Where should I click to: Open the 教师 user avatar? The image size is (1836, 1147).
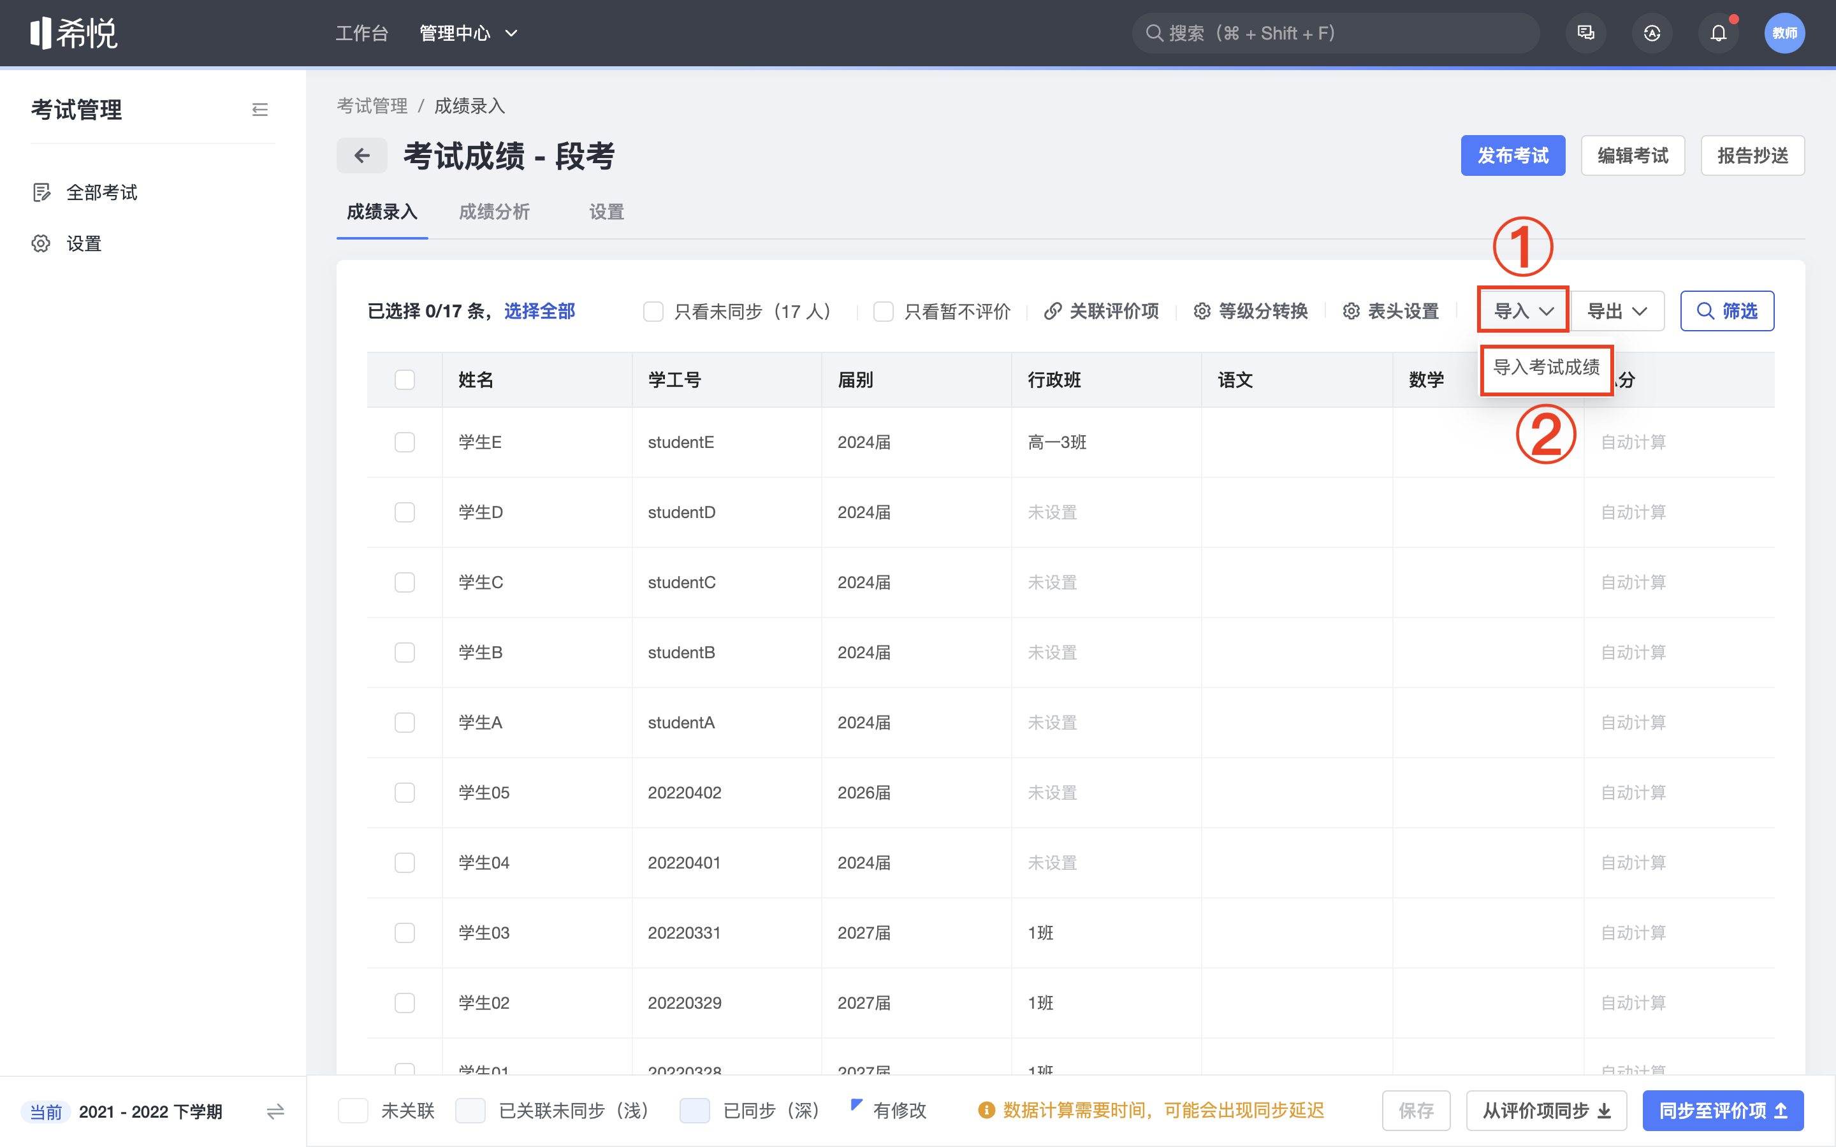1784,32
